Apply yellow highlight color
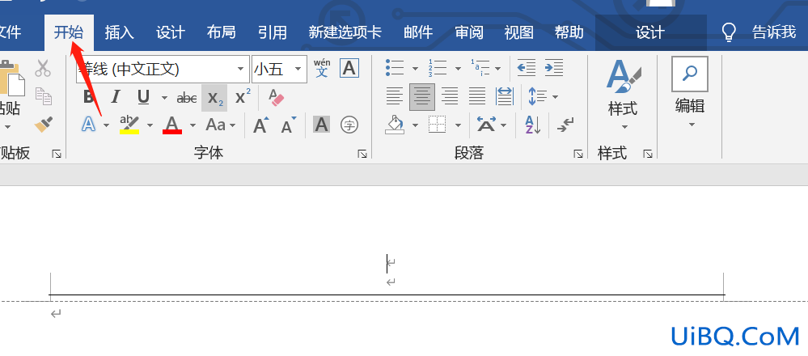Screen dimensions: 808x356 [x=130, y=125]
